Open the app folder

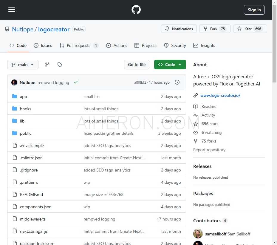pyautogui.click(x=24, y=97)
